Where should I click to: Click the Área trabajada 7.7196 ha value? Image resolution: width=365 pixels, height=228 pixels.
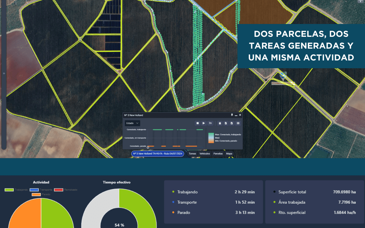click(x=347, y=202)
